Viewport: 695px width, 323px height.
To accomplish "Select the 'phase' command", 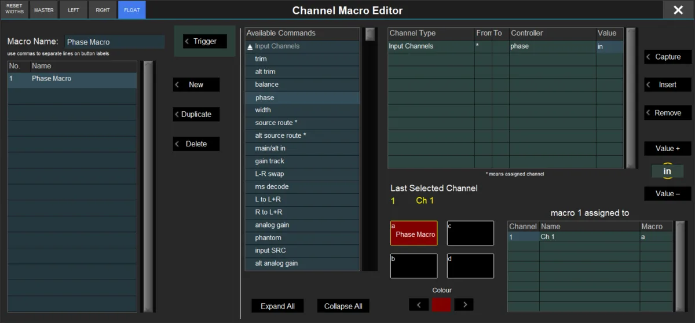I will pyautogui.click(x=302, y=97).
